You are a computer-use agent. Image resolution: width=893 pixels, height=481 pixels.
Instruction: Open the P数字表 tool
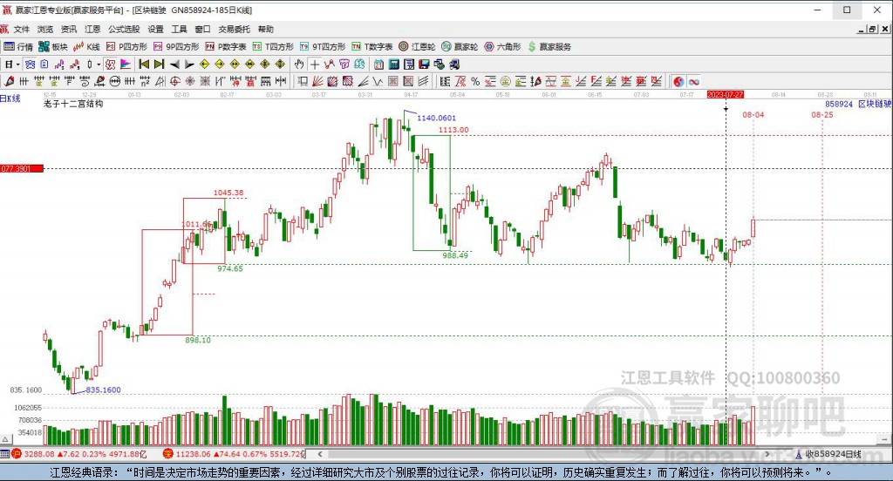[226, 47]
